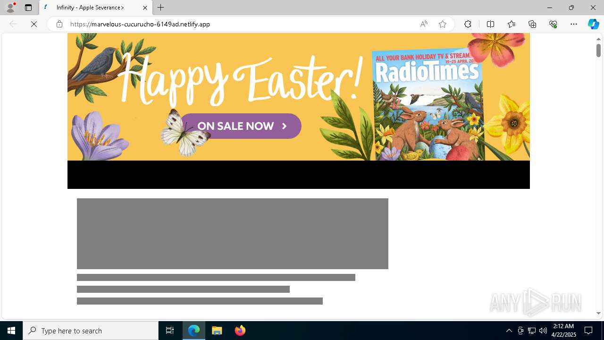Screen dimensions: 604x340
Task: Open the clock and date flyout
Action: tap(564, 331)
